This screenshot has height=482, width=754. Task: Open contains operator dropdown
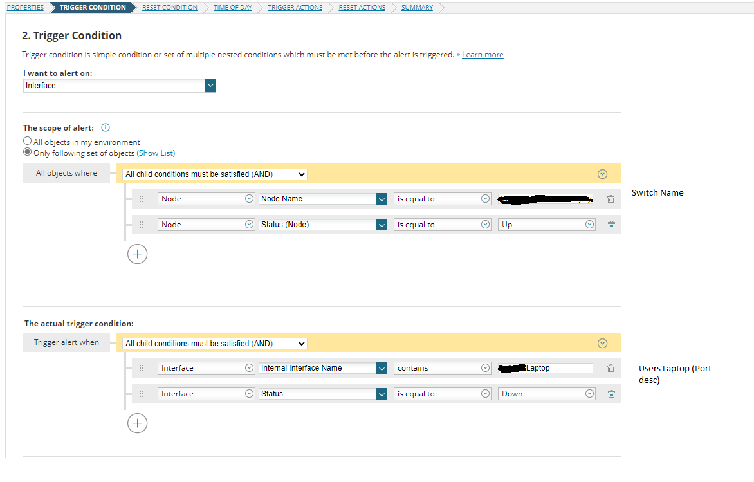443,368
